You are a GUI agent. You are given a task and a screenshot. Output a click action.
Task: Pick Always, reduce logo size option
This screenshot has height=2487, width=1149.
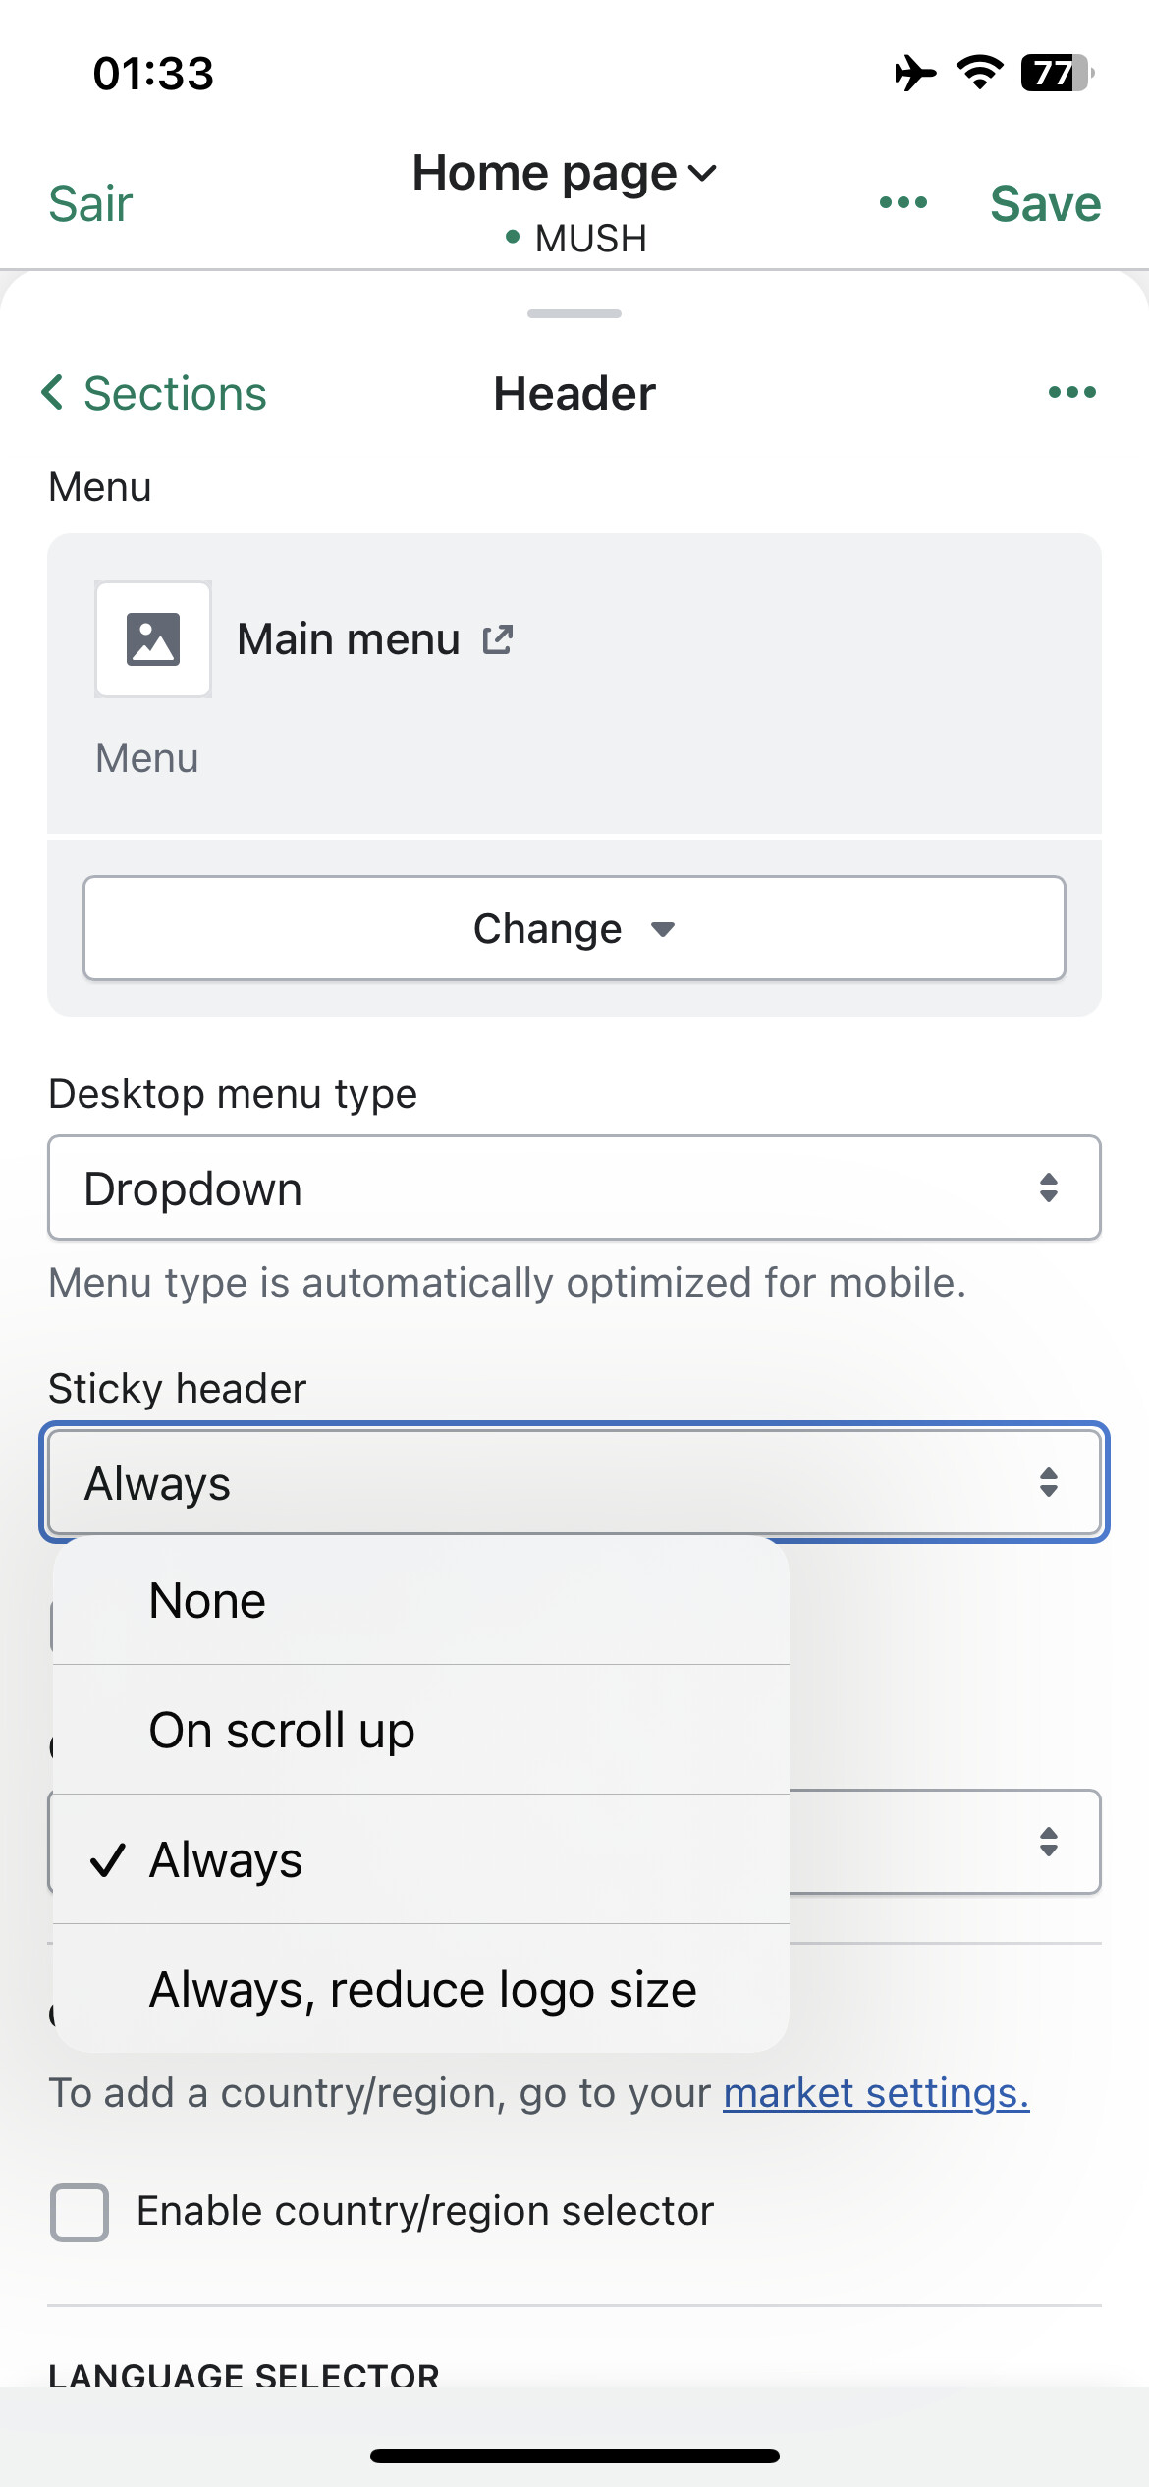click(422, 1990)
